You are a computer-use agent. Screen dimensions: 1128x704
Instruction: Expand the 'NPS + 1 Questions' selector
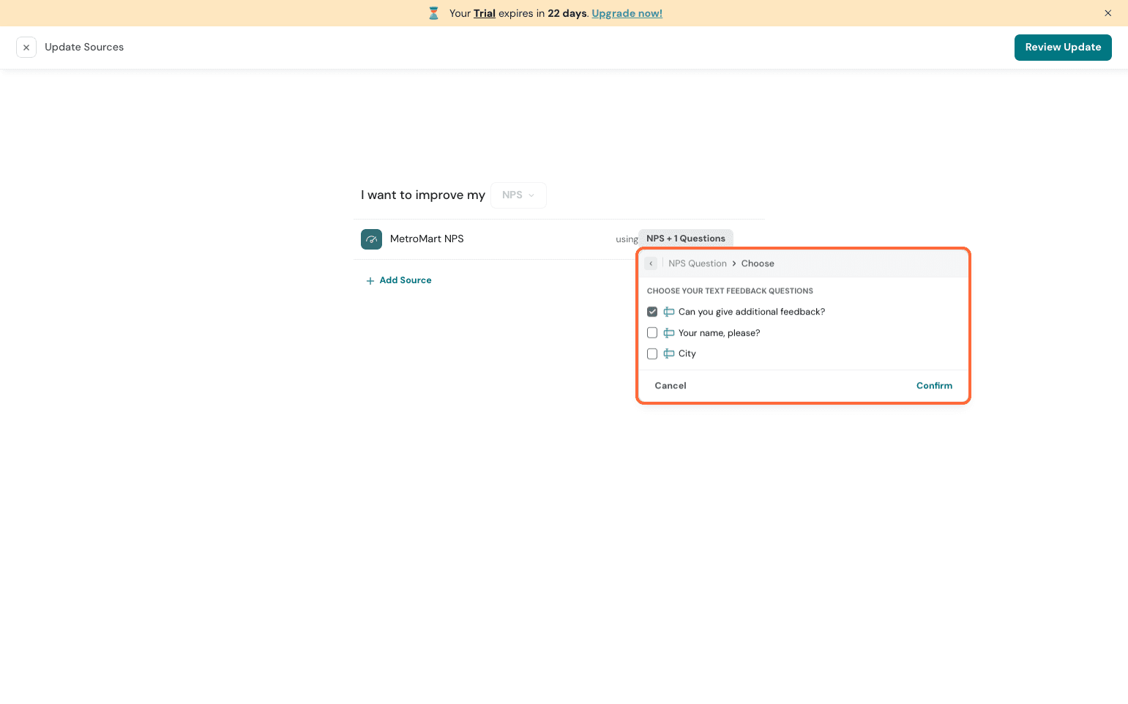click(x=685, y=239)
